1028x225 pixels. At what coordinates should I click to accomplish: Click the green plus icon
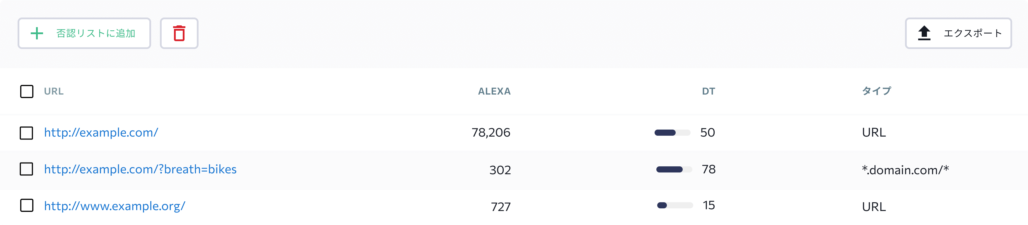coord(37,33)
